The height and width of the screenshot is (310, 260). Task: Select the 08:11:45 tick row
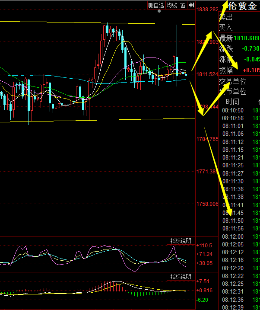pos(233,213)
